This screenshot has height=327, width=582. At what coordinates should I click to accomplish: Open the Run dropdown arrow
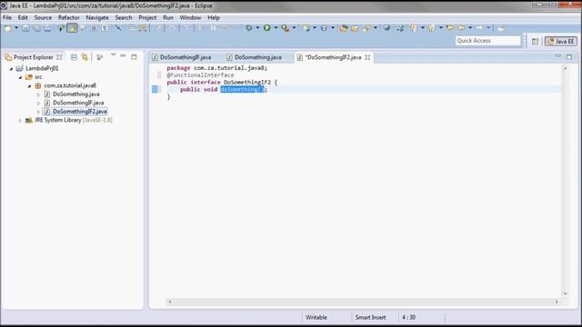click(x=276, y=28)
